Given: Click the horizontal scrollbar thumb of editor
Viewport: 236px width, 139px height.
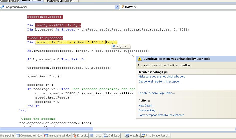Looking at the screenshot, I should pyautogui.click(x=47, y=129).
